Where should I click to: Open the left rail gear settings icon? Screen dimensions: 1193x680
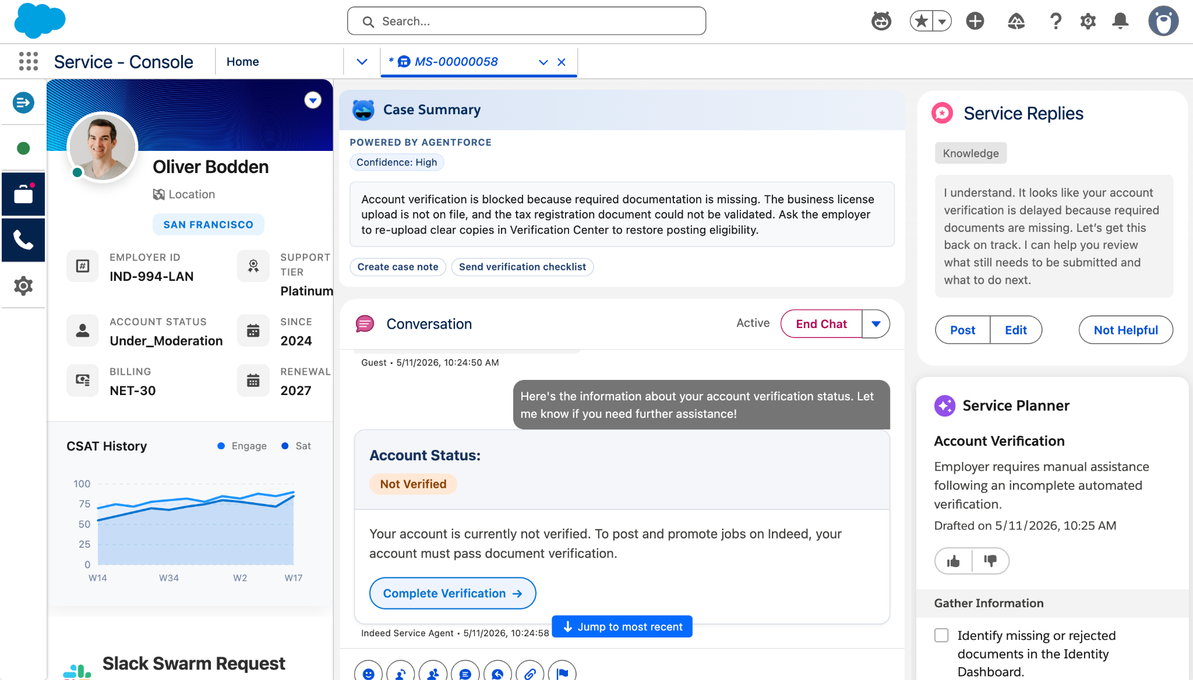23,286
